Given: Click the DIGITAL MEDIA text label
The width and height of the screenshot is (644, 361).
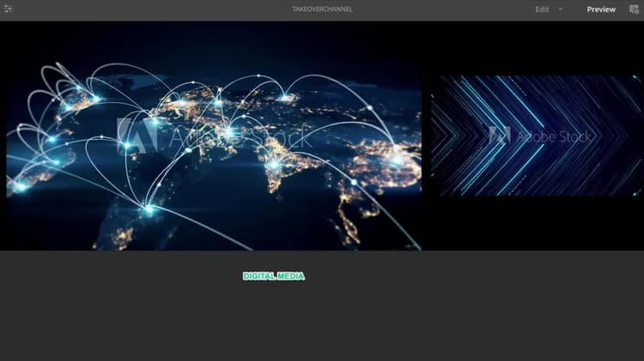Looking at the screenshot, I should pos(274,276).
